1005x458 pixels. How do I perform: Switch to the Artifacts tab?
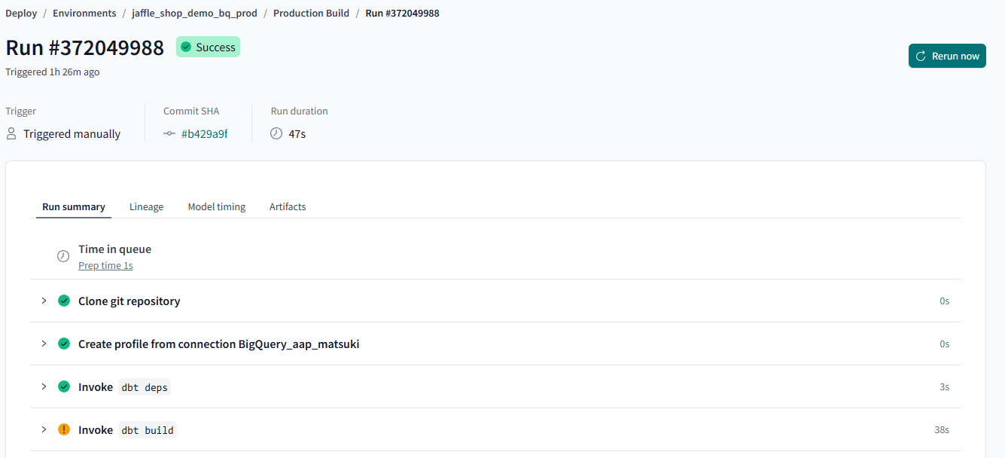[x=288, y=206]
